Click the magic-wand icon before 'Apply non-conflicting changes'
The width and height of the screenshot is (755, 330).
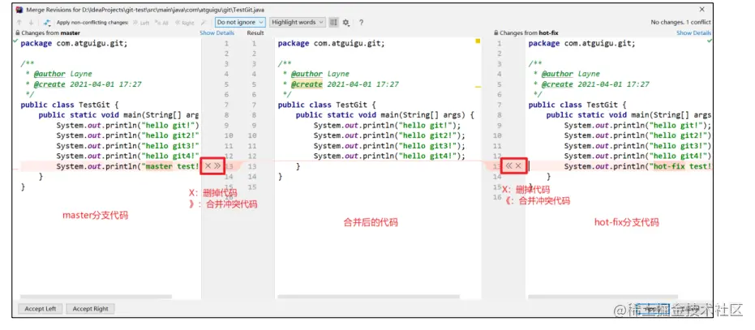[47, 23]
